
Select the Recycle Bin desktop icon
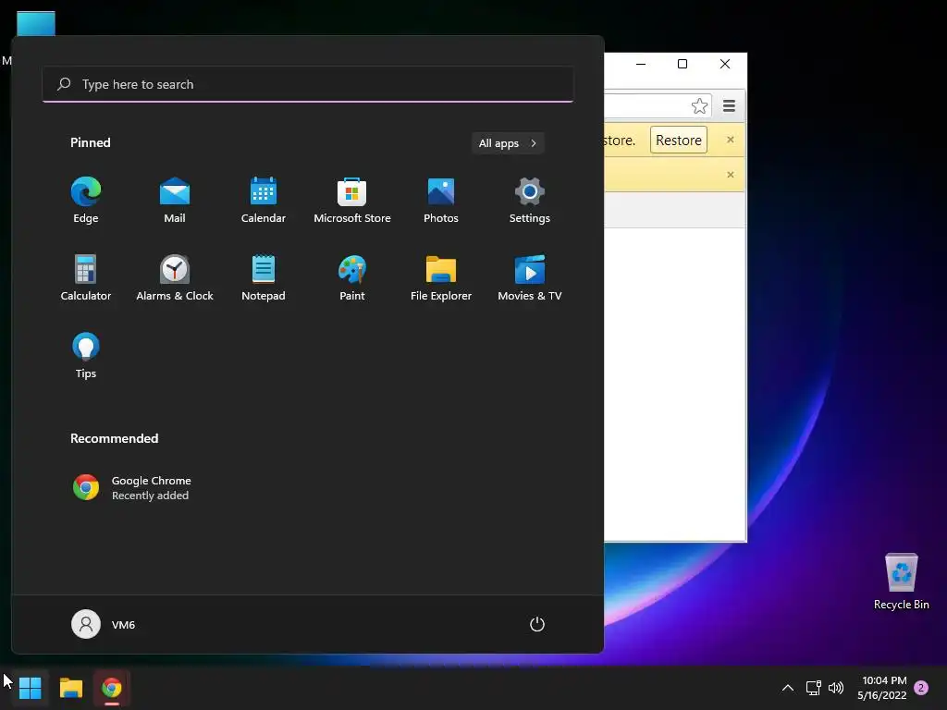click(901, 581)
